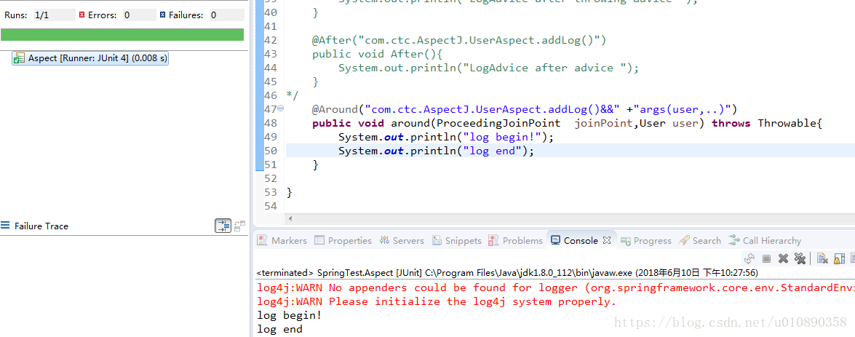
Task: Click the Markers tab icon
Action: (262, 240)
